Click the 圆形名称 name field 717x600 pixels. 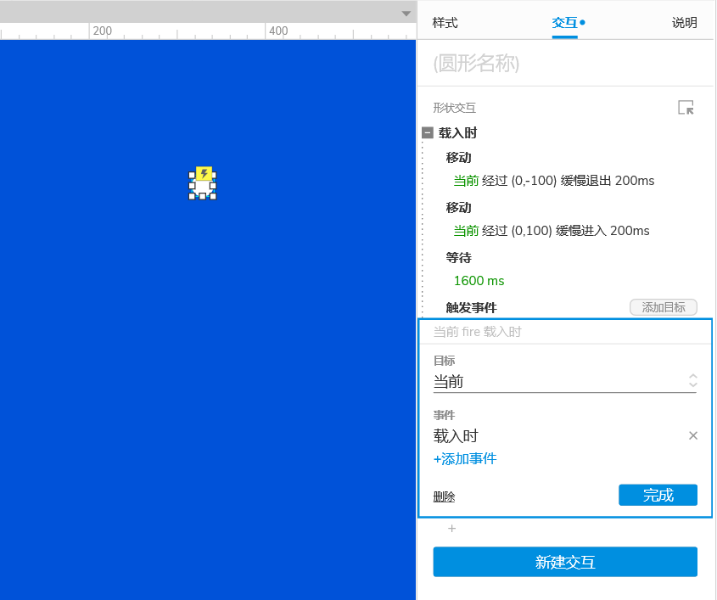pyautogui.click(x=565, y=63)
